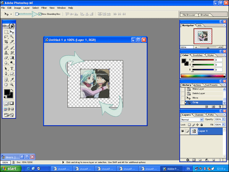Select the Healing Brush tool
The height and width of the screenshot is (172, 229).
[x=6, y=48]
